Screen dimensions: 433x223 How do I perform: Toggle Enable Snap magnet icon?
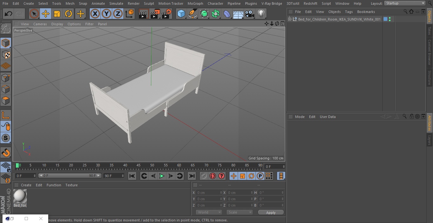pyautogui.click(x=6, y=153)
